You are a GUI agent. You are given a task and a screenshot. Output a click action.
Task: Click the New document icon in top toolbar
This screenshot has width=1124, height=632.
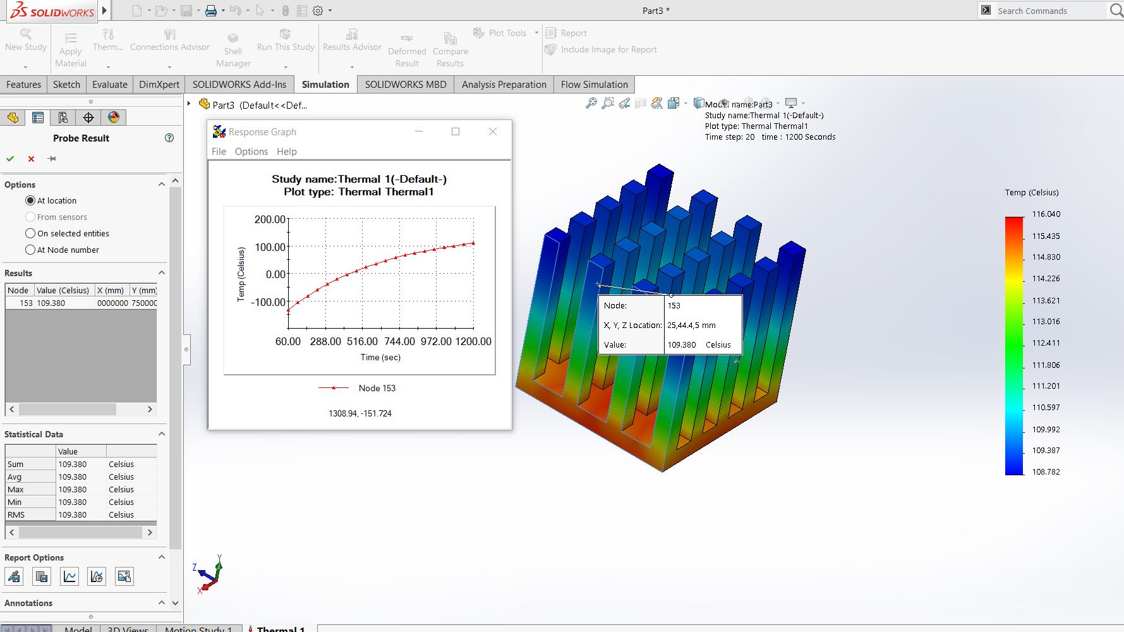(137, 11)
